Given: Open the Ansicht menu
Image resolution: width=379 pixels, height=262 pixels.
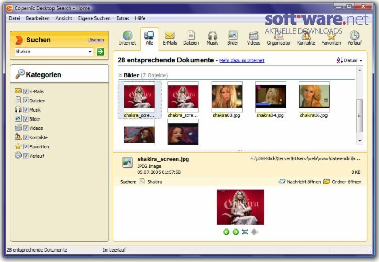Looking at the screenshot, I should click(64, 18).
